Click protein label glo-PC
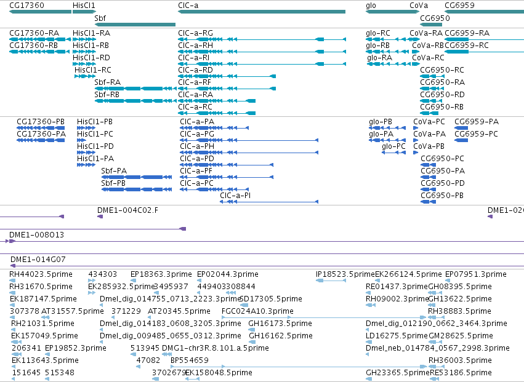 393,146
